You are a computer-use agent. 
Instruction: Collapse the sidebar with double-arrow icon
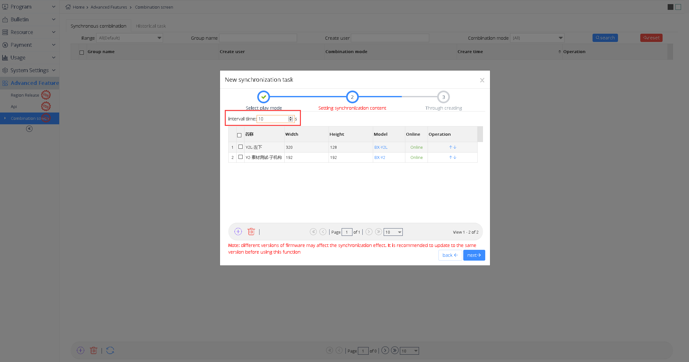point(29,129)
